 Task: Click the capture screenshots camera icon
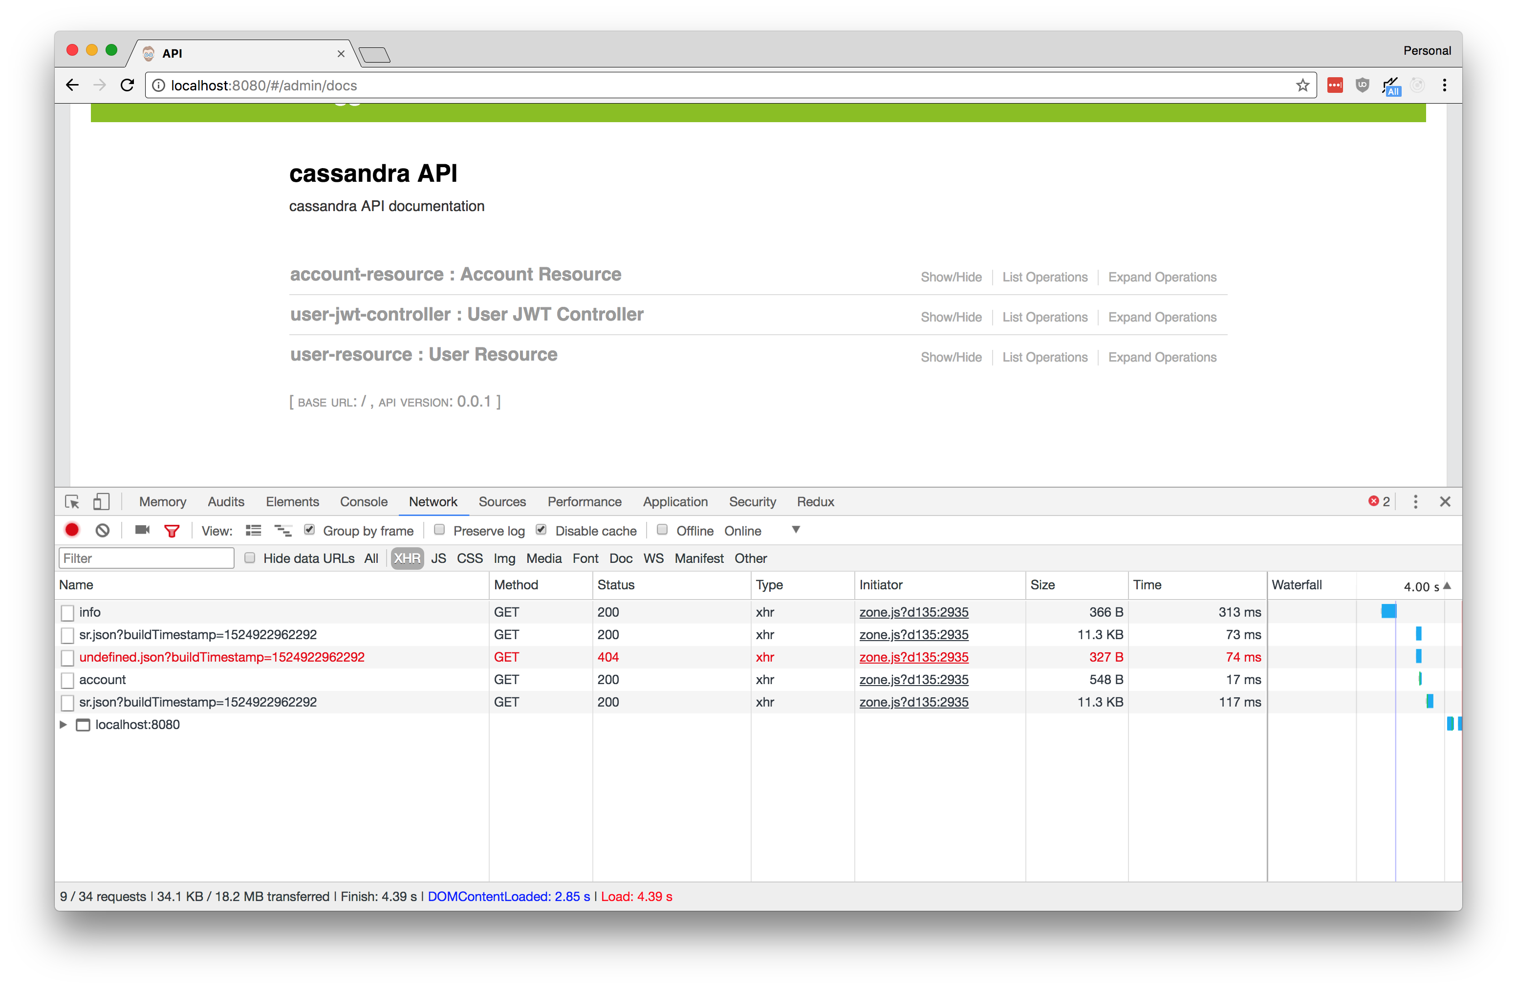coord(142,530)
